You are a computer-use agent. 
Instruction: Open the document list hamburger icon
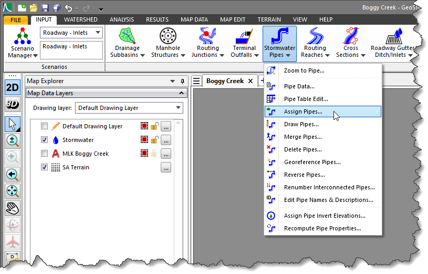(x=196, y=81)
